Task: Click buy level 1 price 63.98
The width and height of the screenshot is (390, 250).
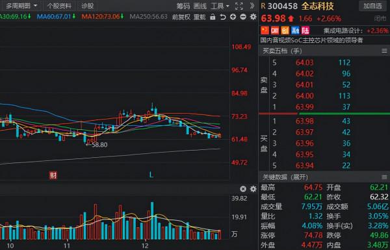Action: [x=305, y=121]
